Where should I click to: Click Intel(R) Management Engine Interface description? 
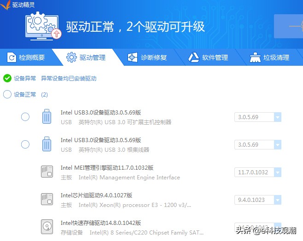pos(129,178)
